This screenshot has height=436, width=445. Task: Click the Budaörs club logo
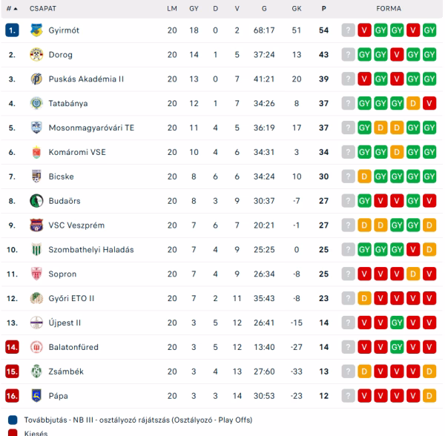pyautogui.click(x=36, y=201)
